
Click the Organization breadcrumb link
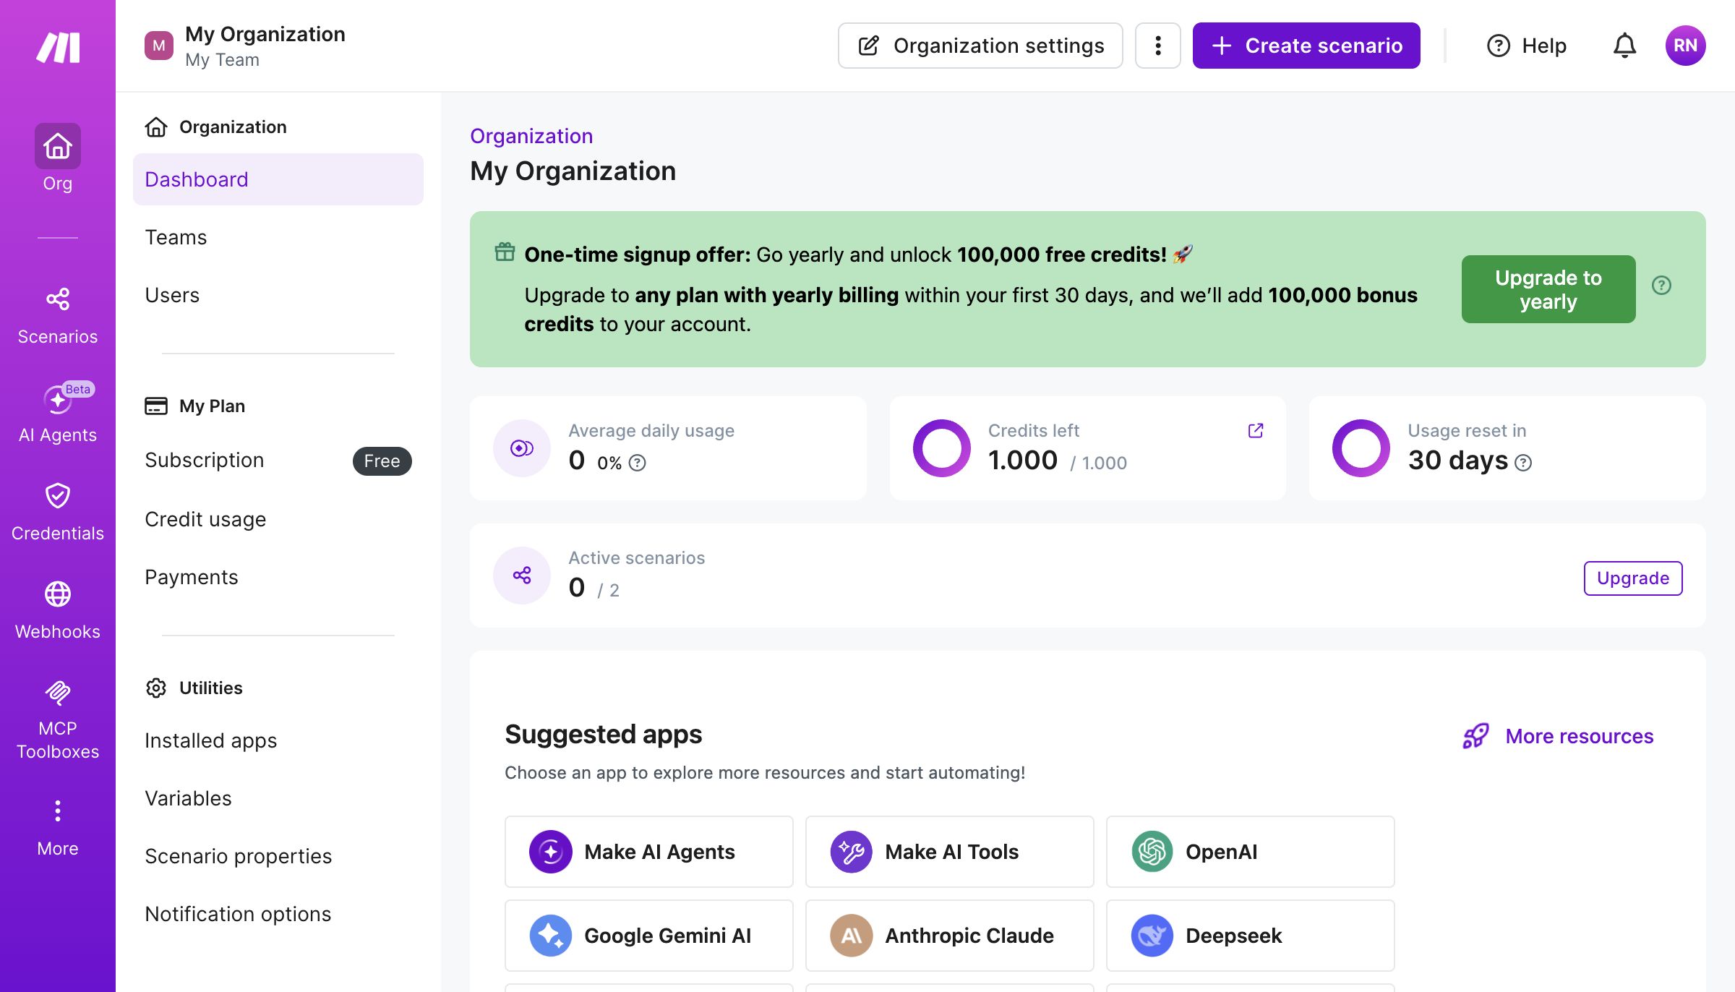pos(531,136)
